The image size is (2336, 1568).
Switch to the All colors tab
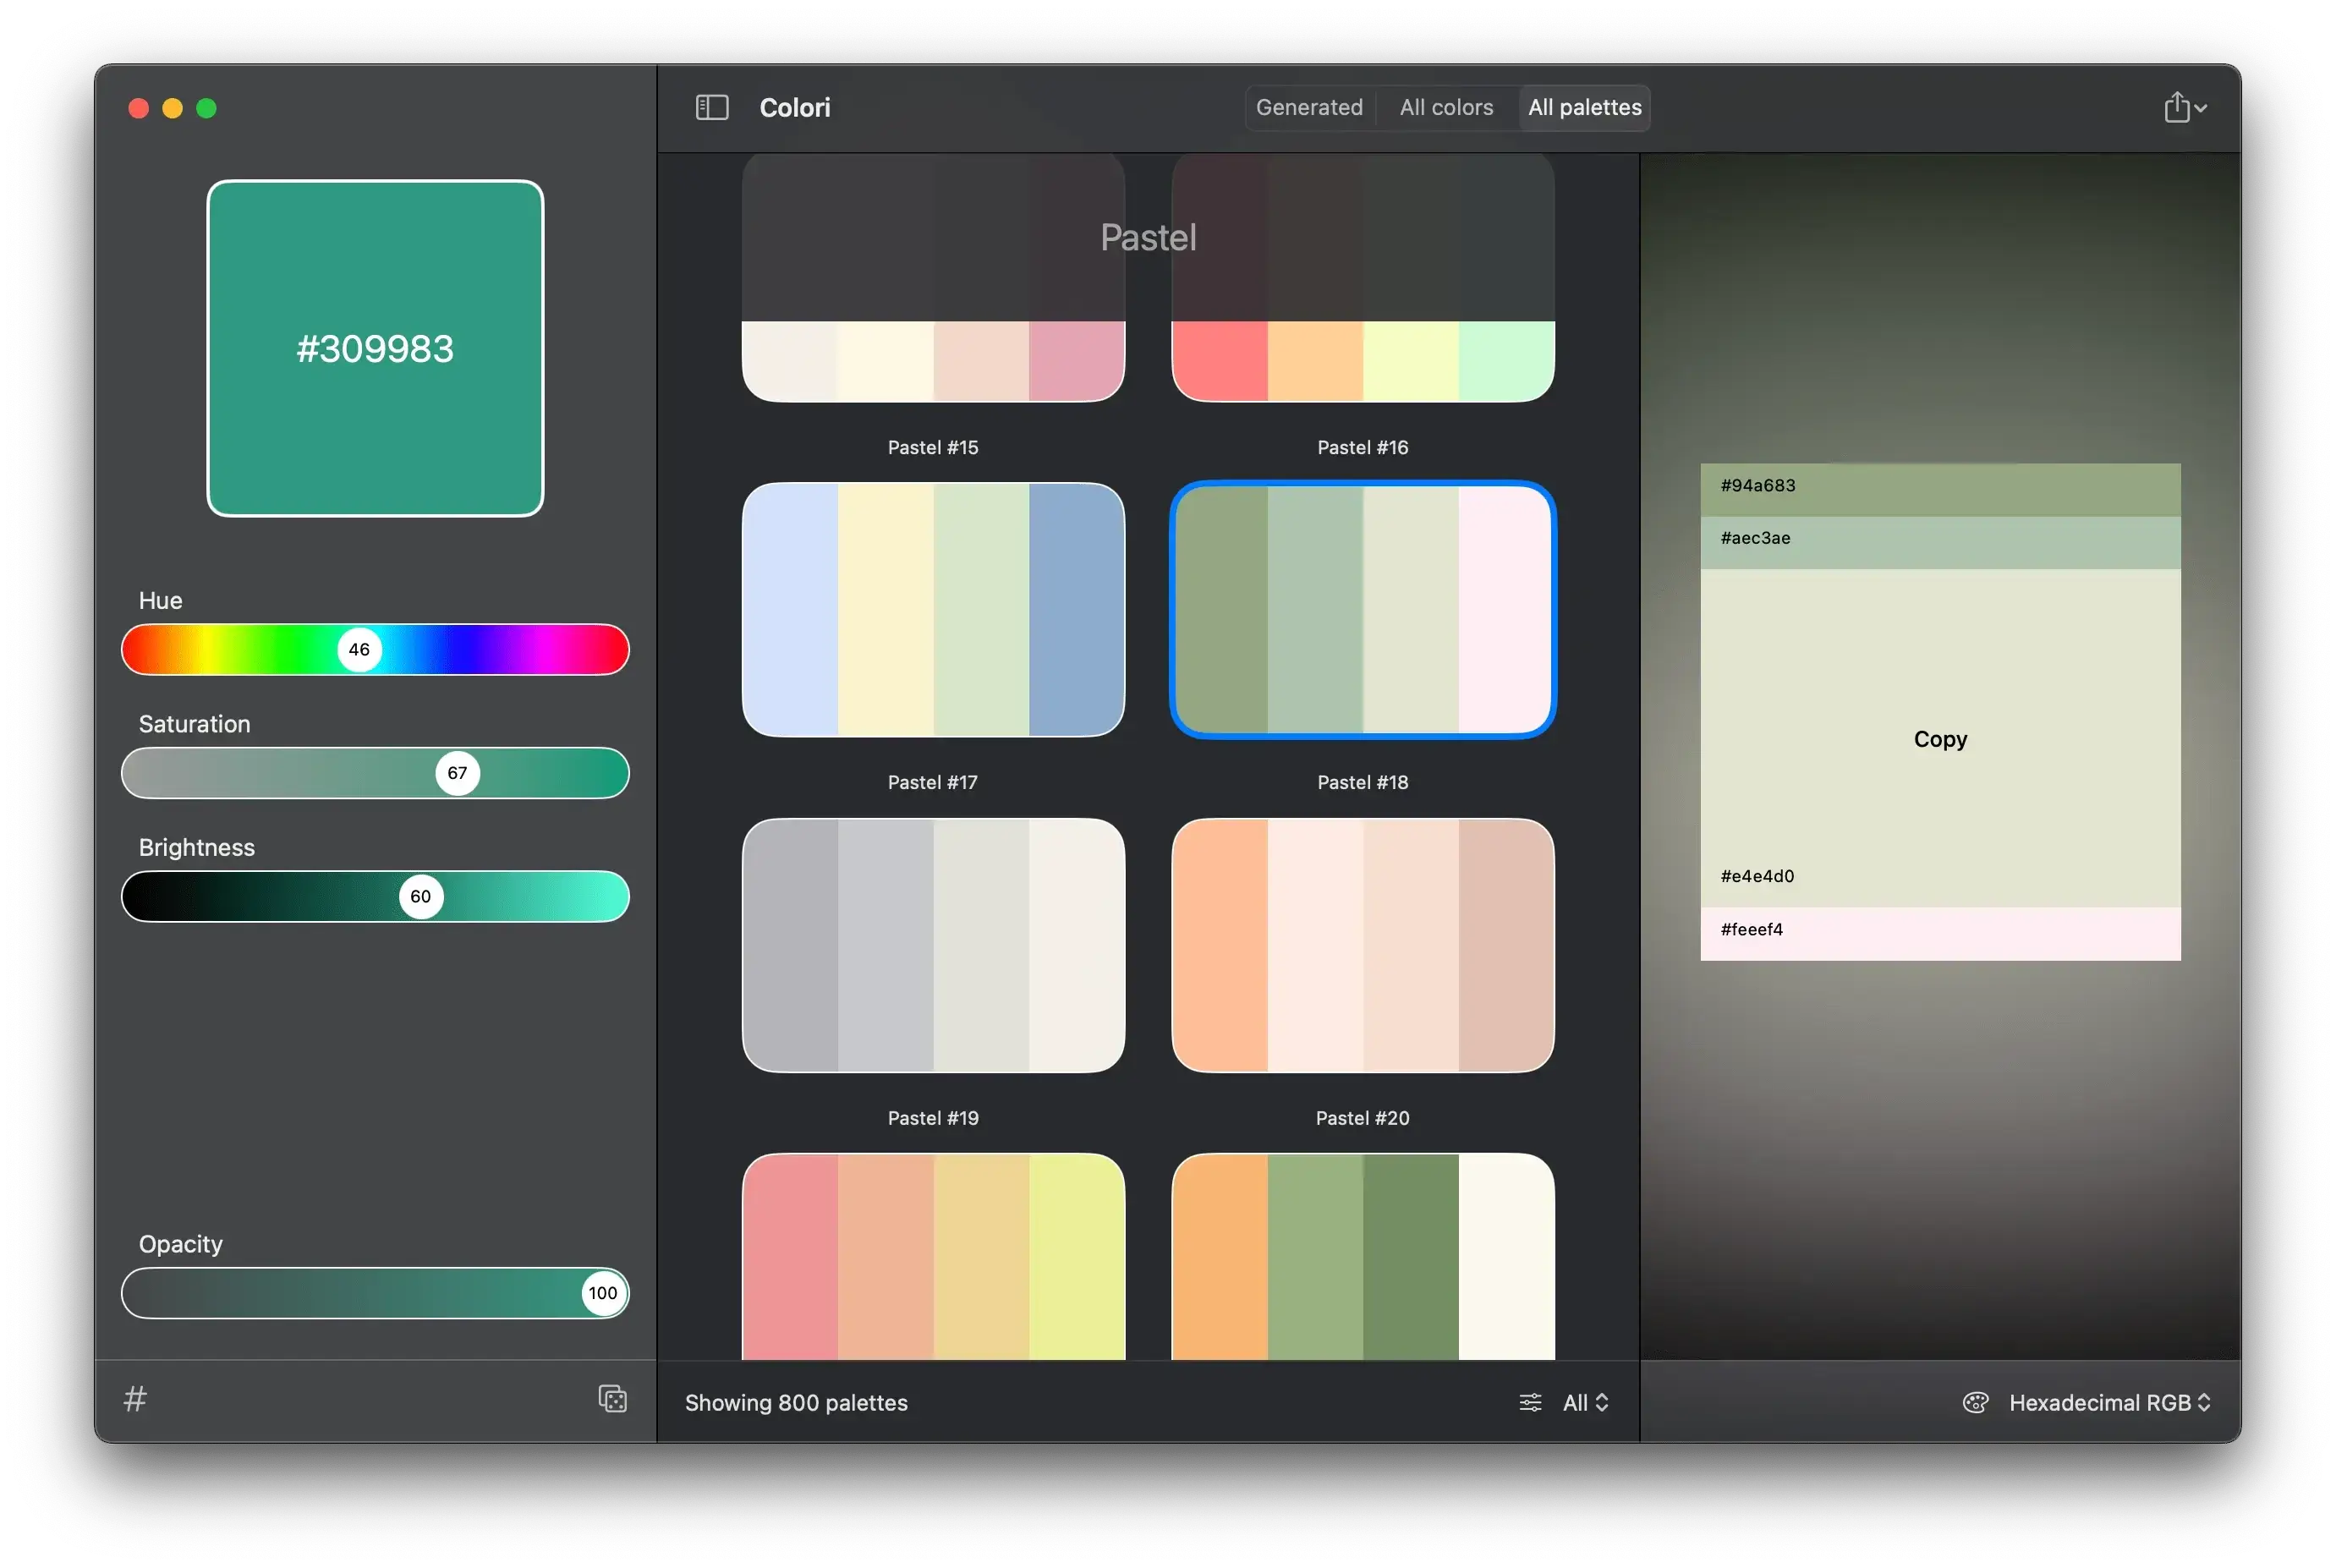(x=1446, y=107)
